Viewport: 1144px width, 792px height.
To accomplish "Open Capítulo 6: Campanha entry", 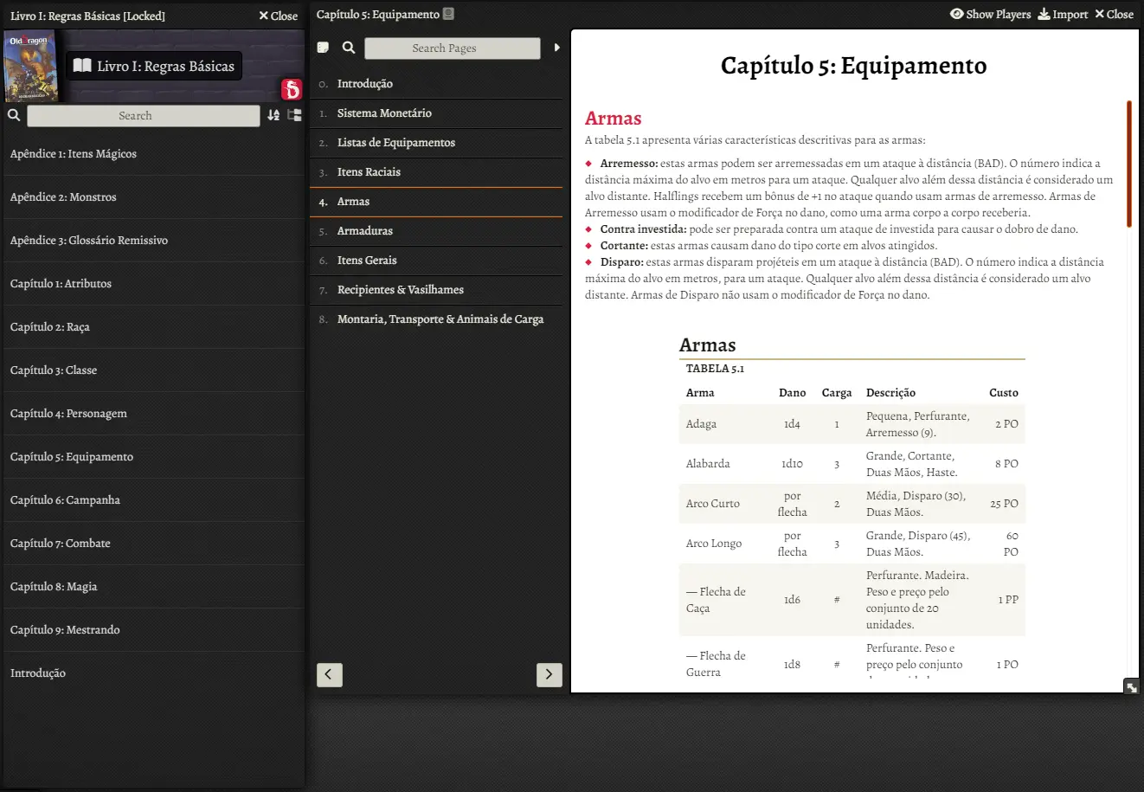I will point(154,500).
